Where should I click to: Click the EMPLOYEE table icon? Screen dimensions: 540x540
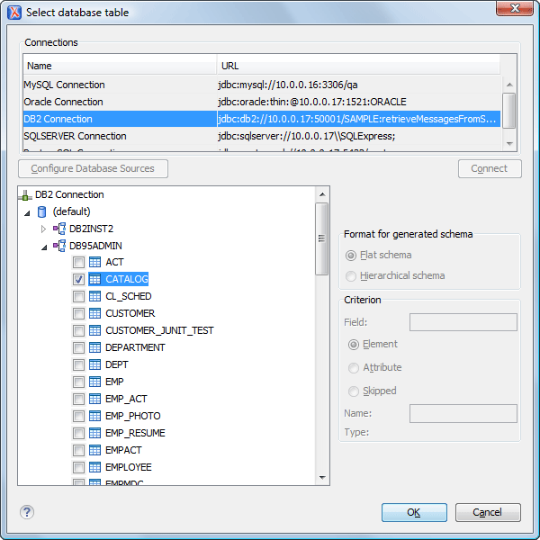94,467
